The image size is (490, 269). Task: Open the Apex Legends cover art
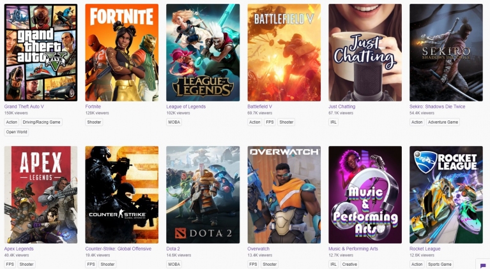point(41,195)
